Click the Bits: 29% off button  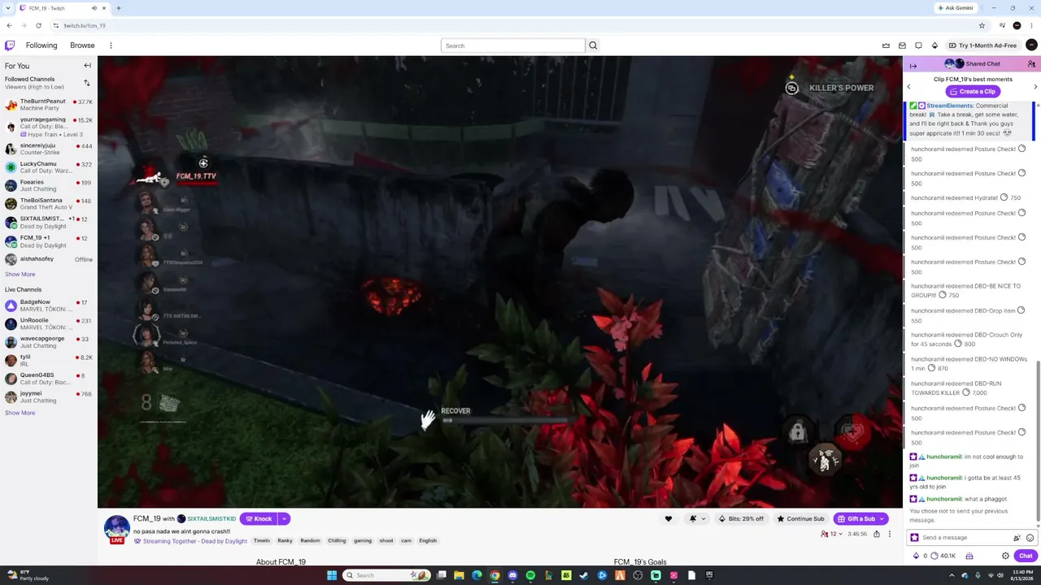click(x=742, y=518)
